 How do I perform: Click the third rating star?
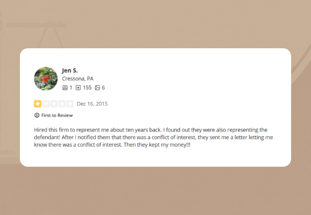coord(54,104)
